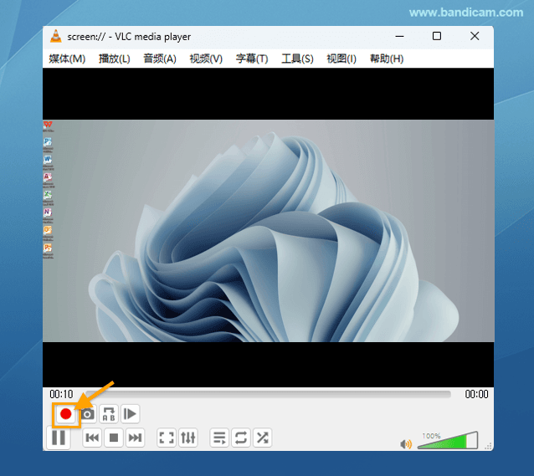Open the 视图(I) menu
The height and width of the screenshot is (476, 534).
[x=341, y=59]
